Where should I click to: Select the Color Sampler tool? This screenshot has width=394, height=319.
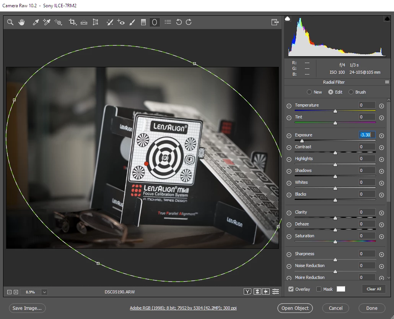coord(47,22)
